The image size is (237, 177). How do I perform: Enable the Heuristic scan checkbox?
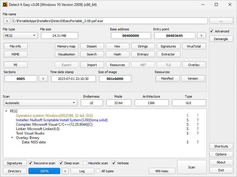coord(85,163)
